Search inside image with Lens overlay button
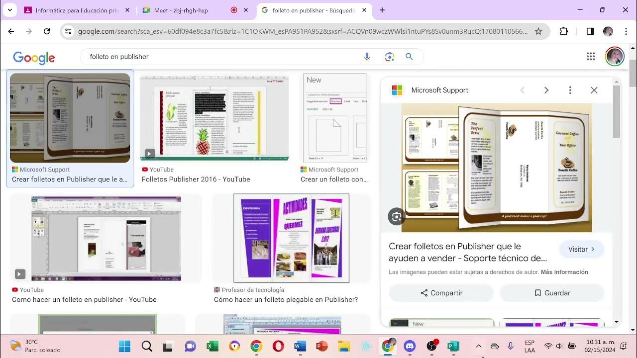 pos(397,217)
